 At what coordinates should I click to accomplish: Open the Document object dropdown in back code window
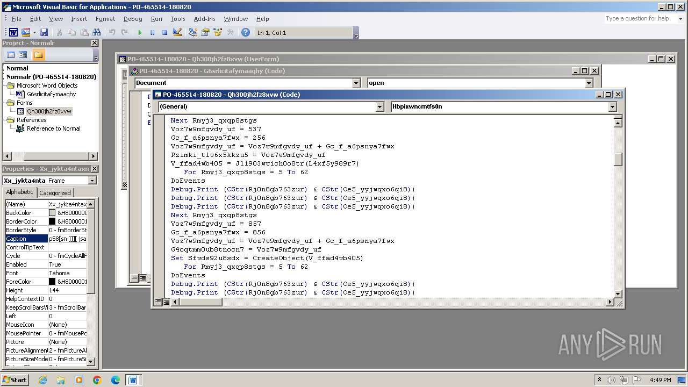(356, 83)
